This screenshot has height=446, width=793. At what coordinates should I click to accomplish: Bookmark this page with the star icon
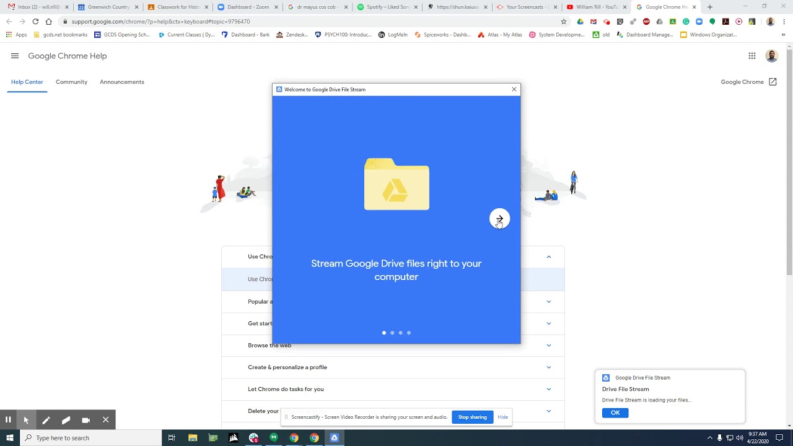coord(563,21)
